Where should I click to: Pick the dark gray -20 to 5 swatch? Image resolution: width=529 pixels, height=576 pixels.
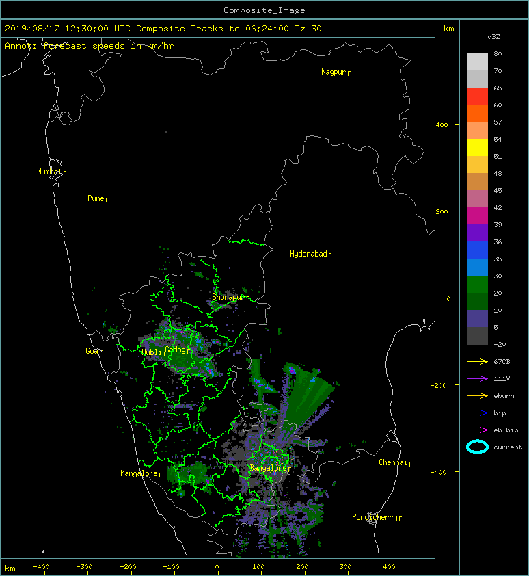click(477, 335)
